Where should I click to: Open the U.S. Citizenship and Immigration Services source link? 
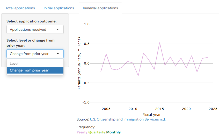point(128,119)
